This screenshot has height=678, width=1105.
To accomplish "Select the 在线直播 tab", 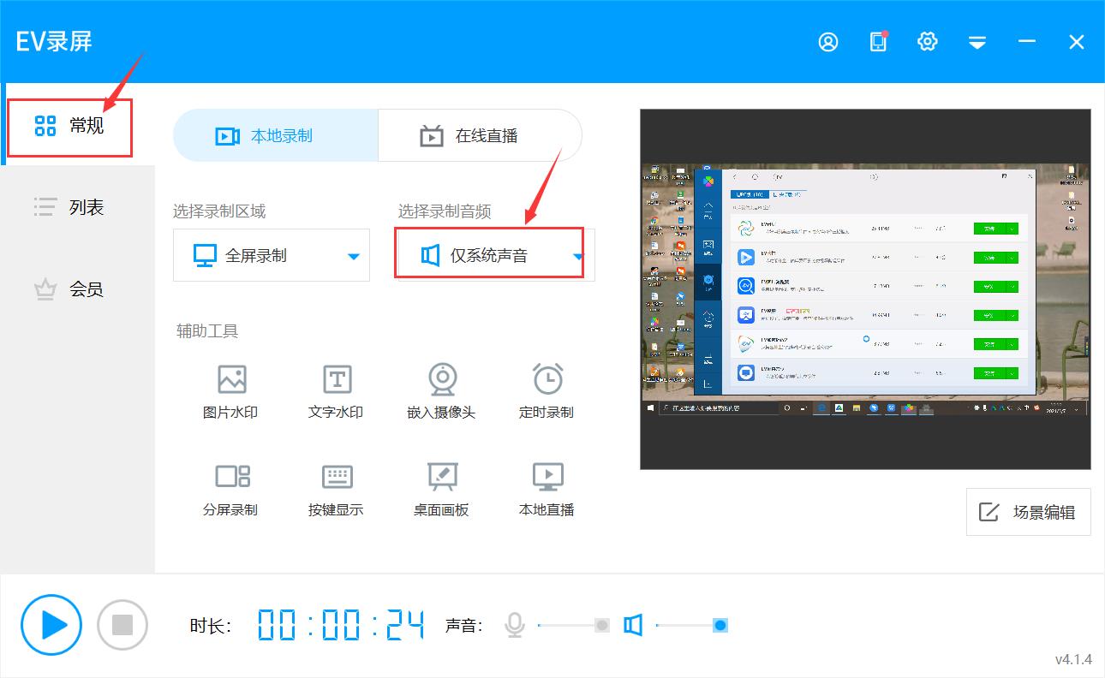I will 480,136.
